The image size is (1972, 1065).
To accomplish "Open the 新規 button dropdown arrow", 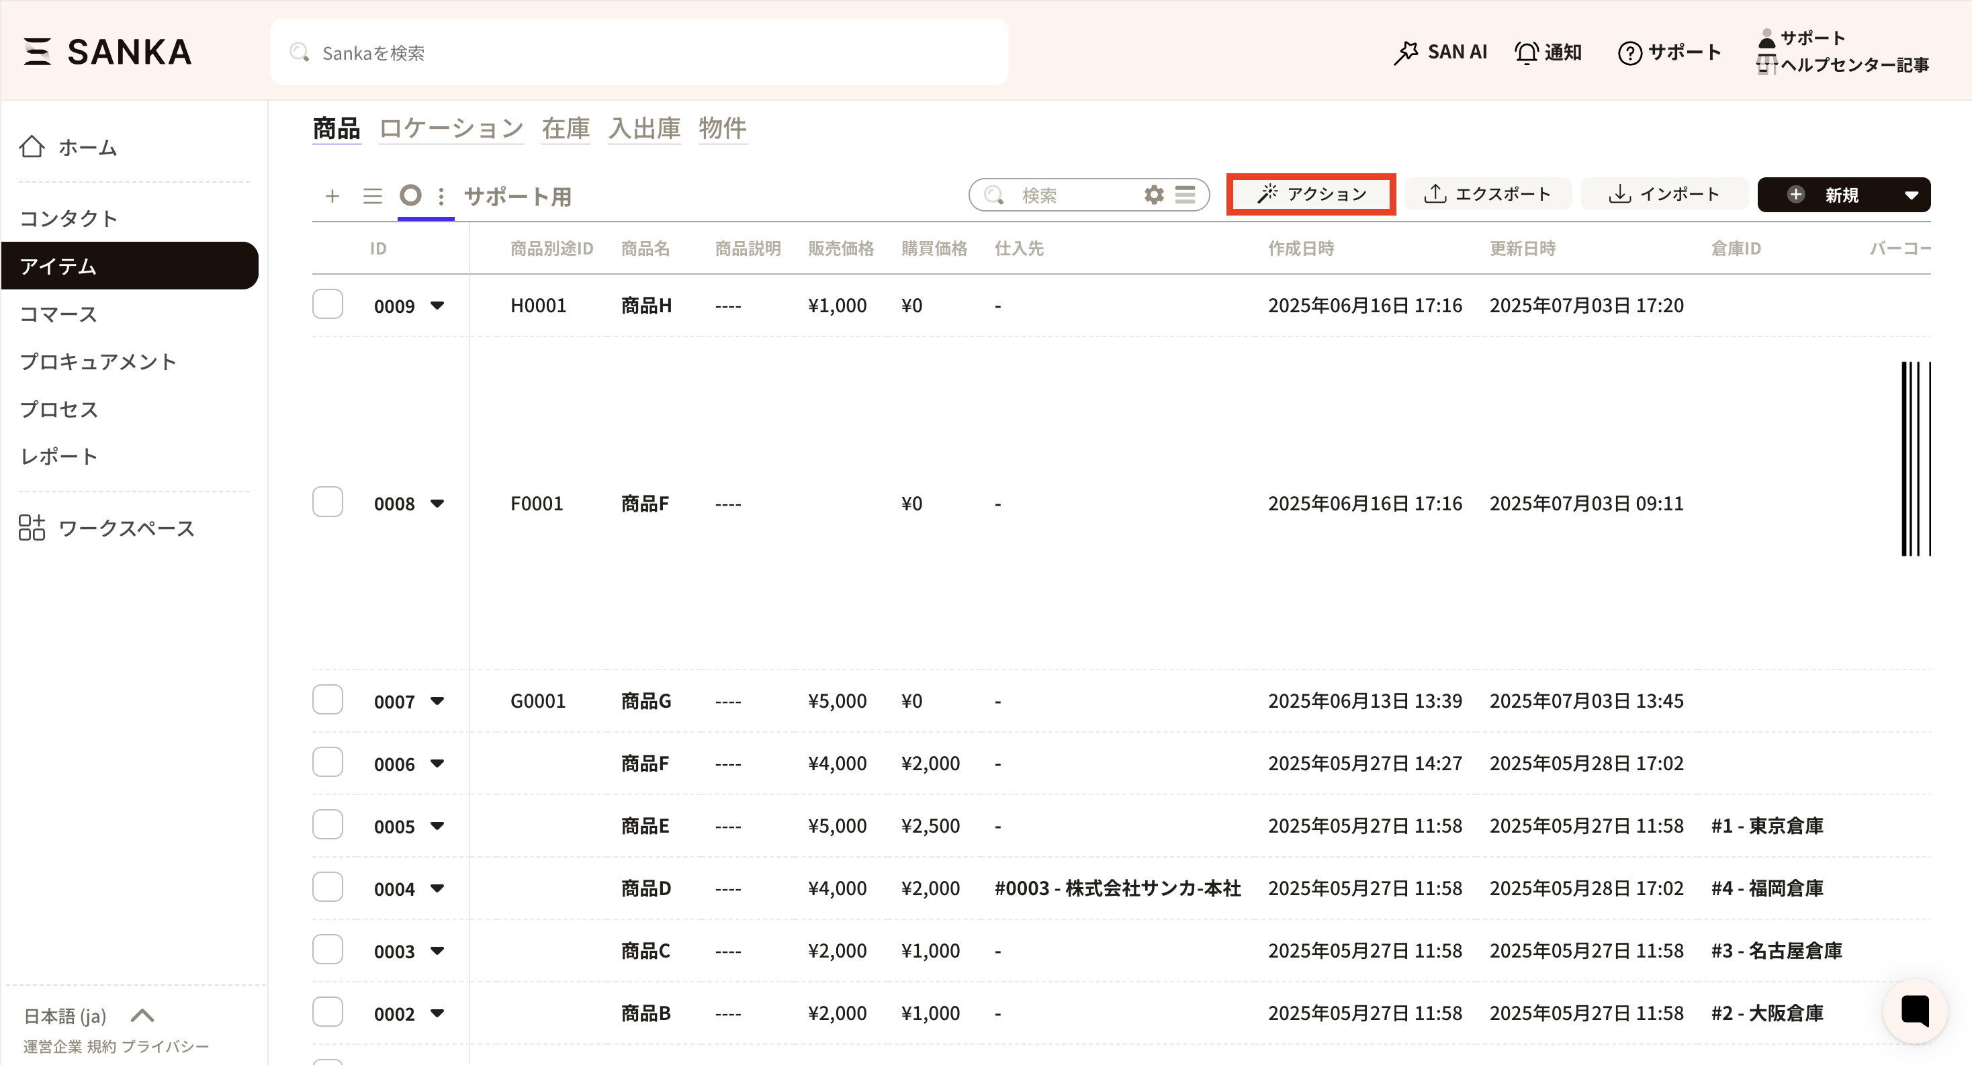I will click(1912, 195).
